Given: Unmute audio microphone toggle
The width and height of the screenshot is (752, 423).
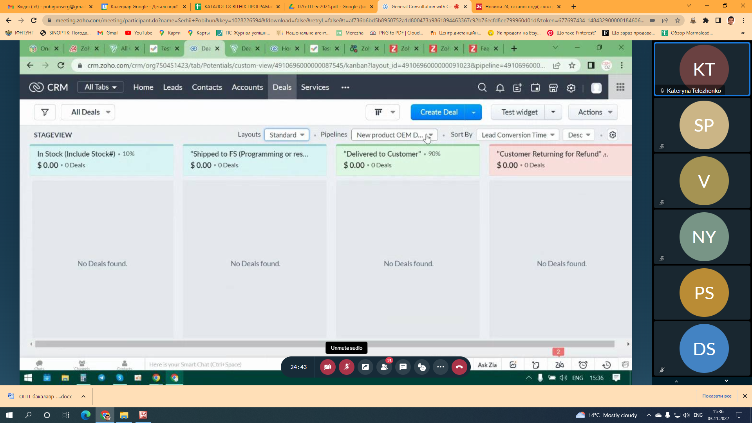Looking at the screenshot, I should click(x=347, y=367).
